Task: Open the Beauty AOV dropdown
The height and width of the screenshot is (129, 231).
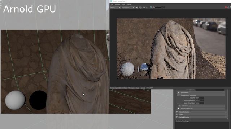Action: click(115, 7)
